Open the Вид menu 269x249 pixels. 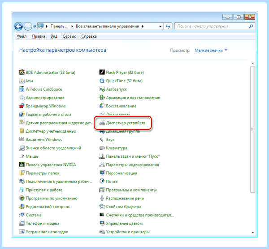54,36
